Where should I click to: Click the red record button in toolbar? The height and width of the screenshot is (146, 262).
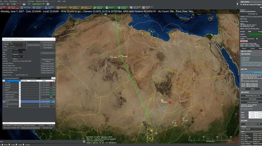tap(19, 4)
